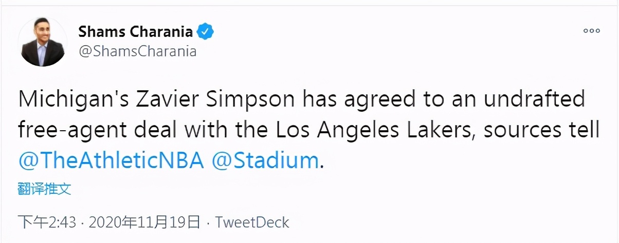Click the 2020年11月19日 date

click(144, 222)
